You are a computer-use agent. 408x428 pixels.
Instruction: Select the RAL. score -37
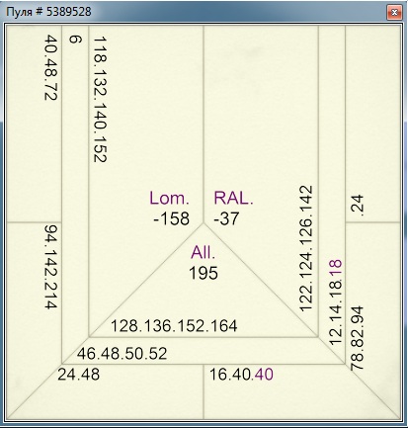click(226, 218)
